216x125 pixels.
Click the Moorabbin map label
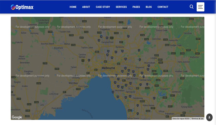tap(120, 90)
